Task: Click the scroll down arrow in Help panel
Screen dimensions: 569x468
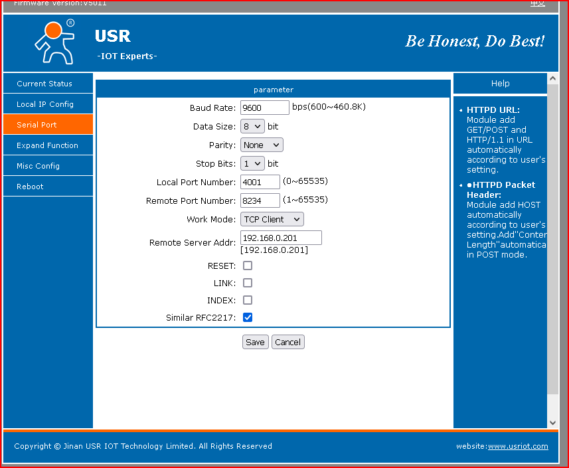Action: 552,423
